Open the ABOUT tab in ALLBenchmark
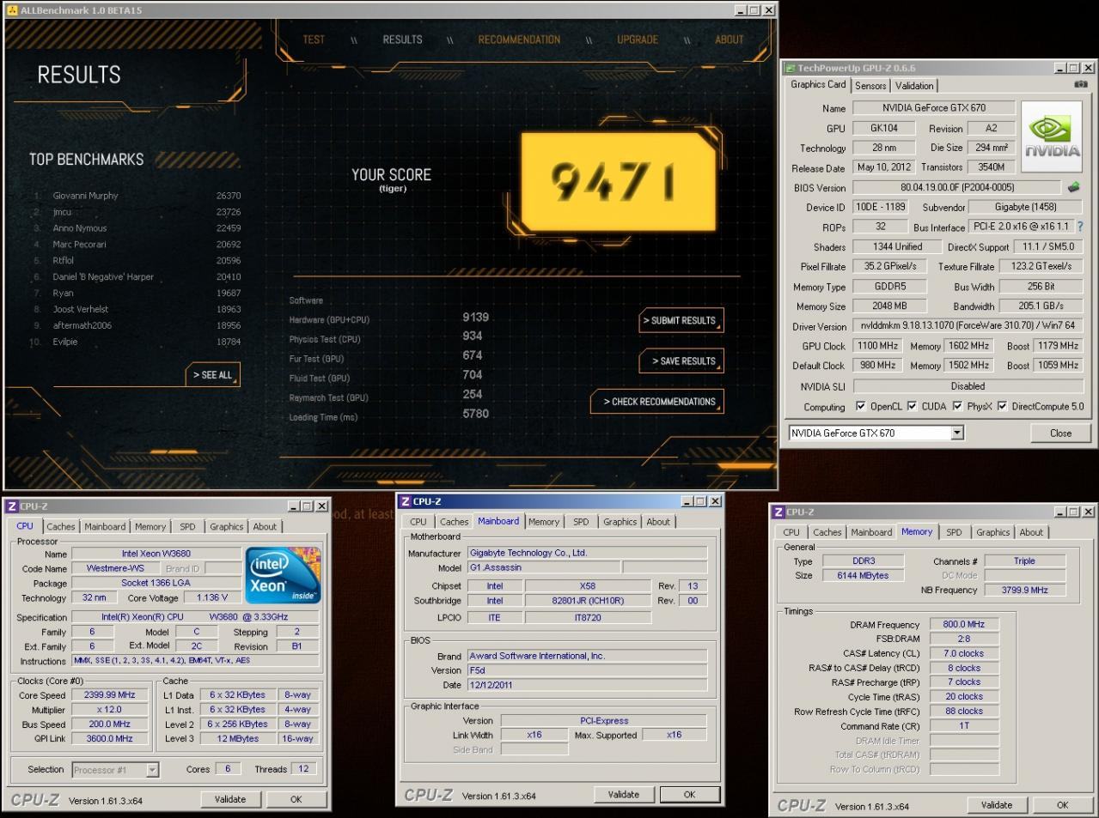 pos(730,39)
